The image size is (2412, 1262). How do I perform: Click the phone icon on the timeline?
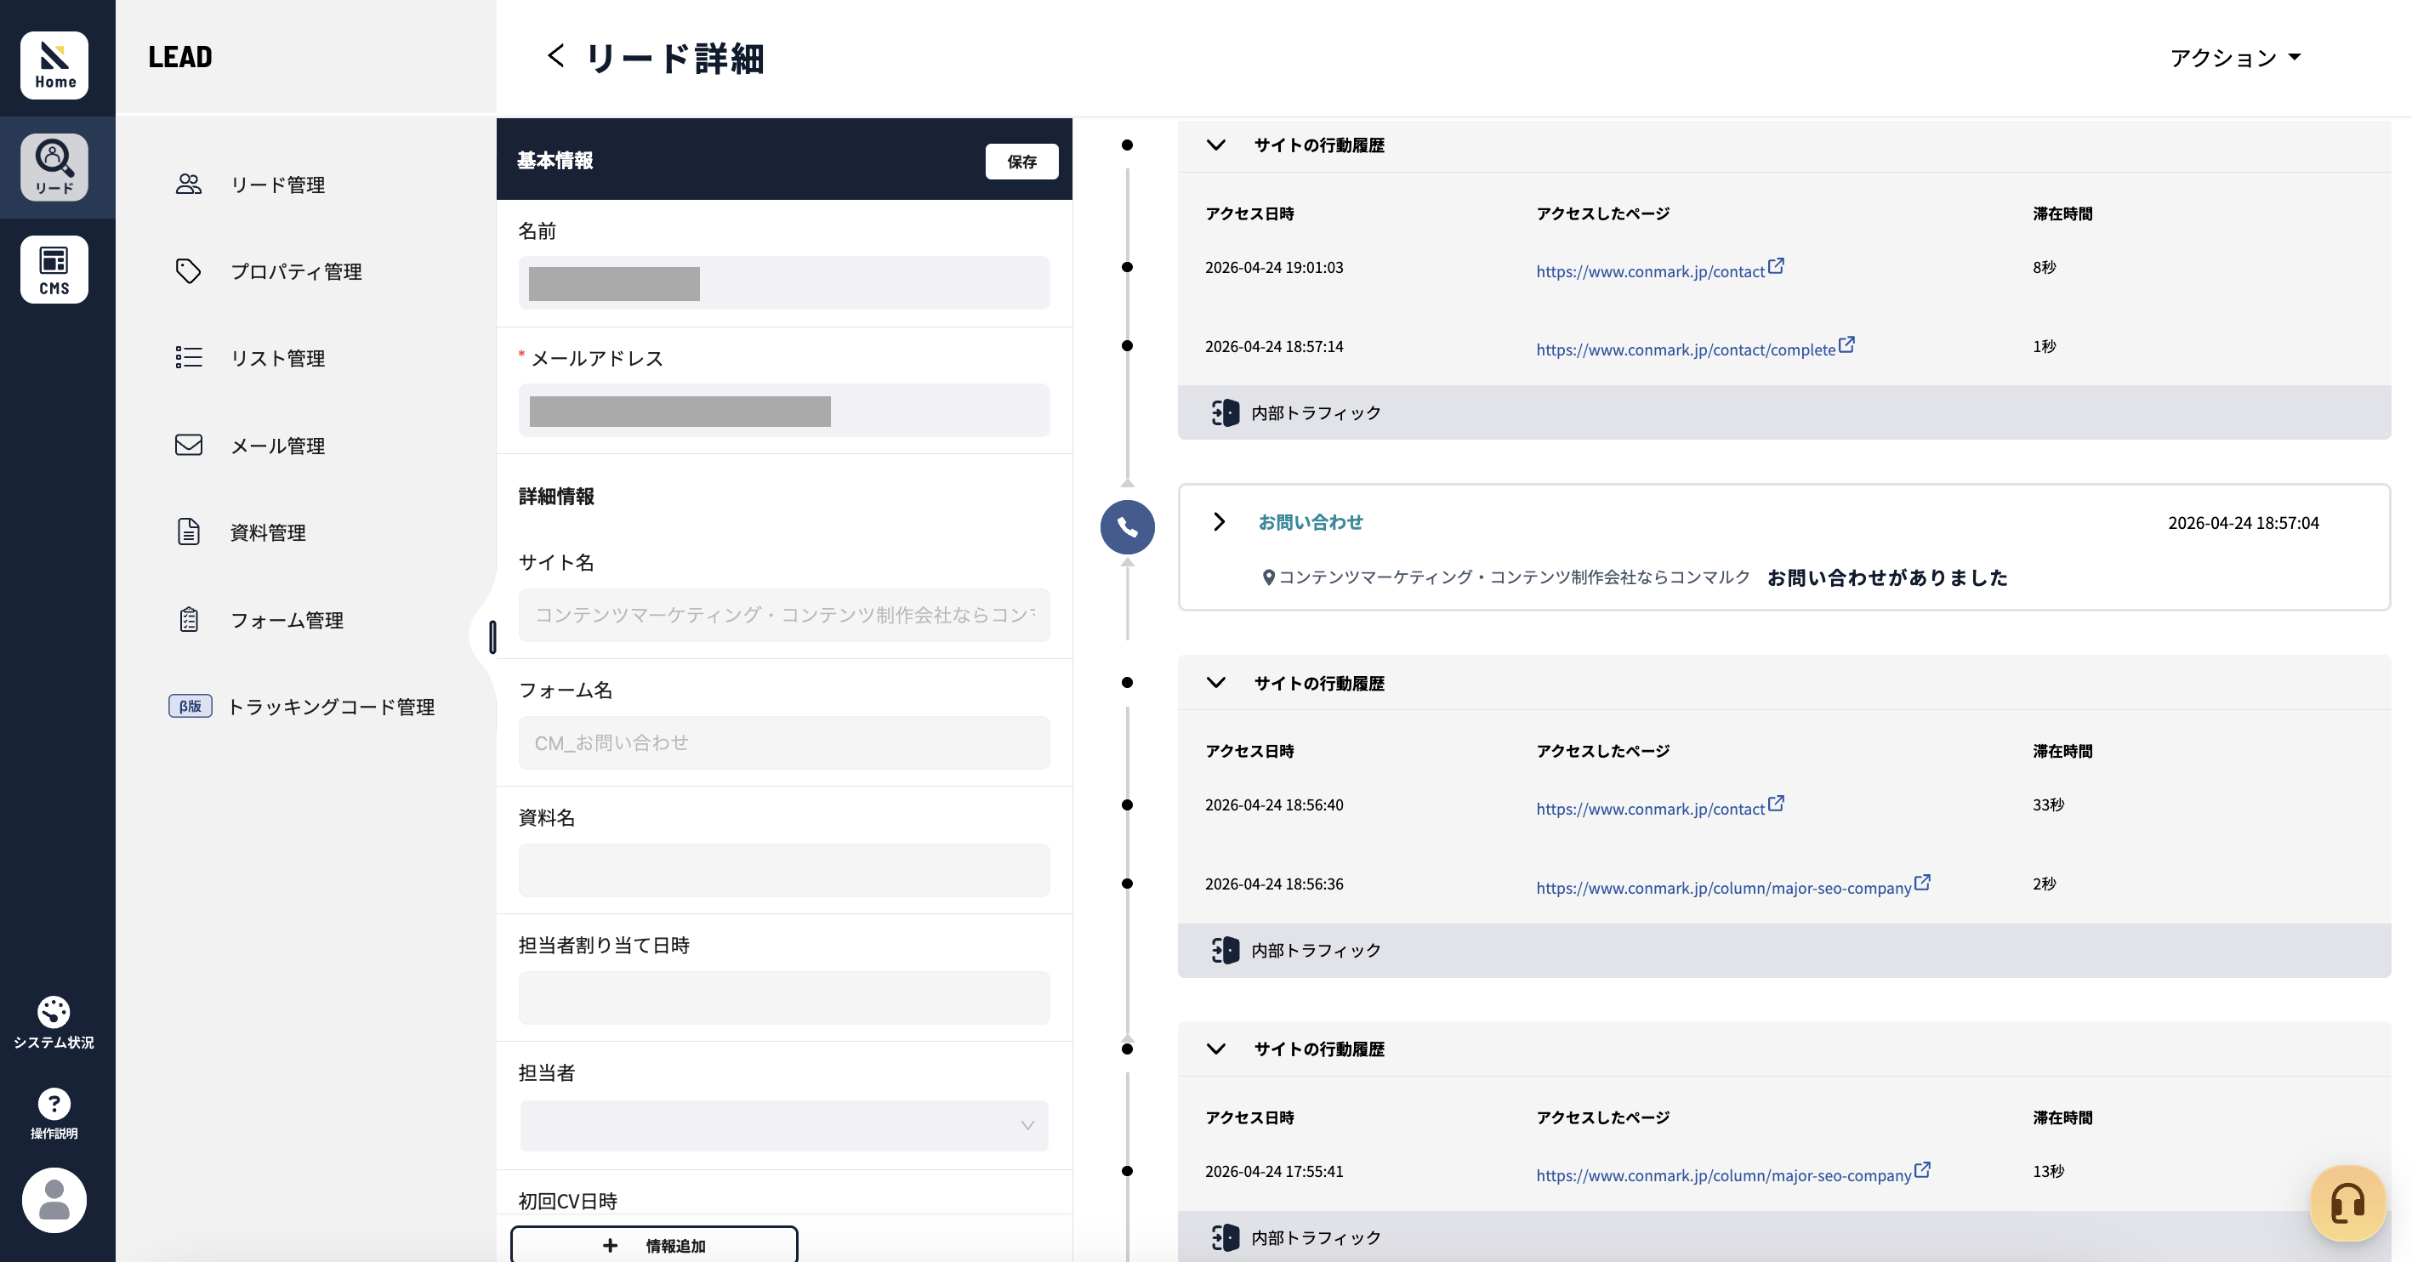click(x=1128, y=527)
